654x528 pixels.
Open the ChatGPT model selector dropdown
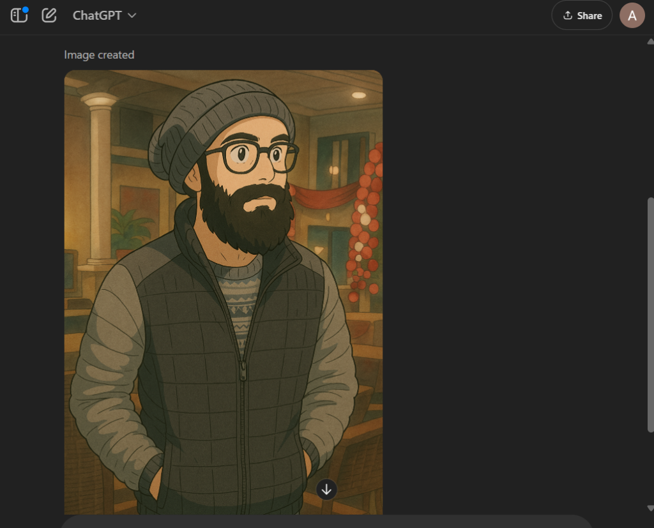point(104,15)
